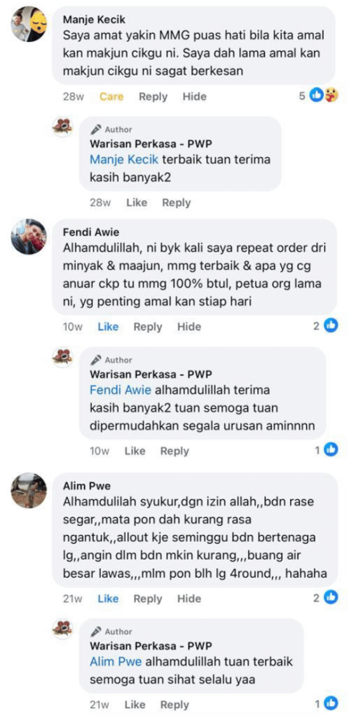
Task: Reply to Alim Pwe's comment
Action: [x=148, y=599]
